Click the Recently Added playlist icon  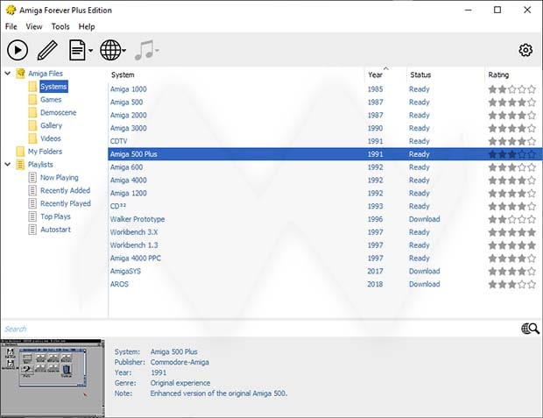32,191
